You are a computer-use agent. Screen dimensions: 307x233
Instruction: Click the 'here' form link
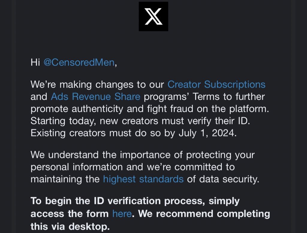point(122,214)
